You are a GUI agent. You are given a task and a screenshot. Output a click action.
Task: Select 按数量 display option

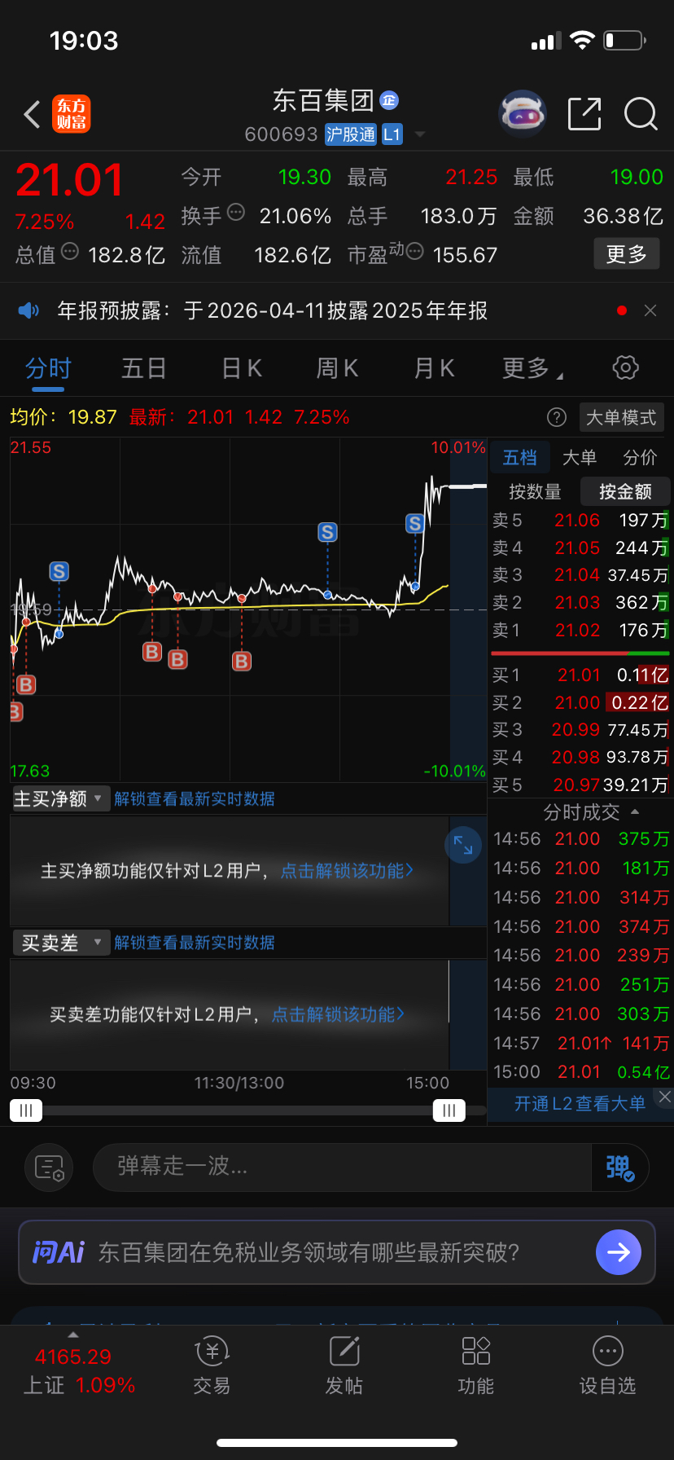pos(535,491)
